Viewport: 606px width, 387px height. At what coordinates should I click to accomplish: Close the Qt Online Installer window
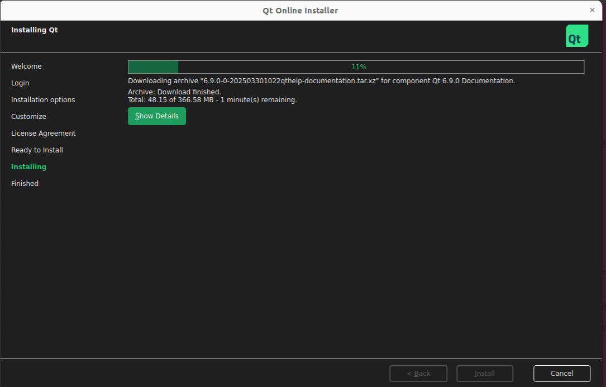591,11
